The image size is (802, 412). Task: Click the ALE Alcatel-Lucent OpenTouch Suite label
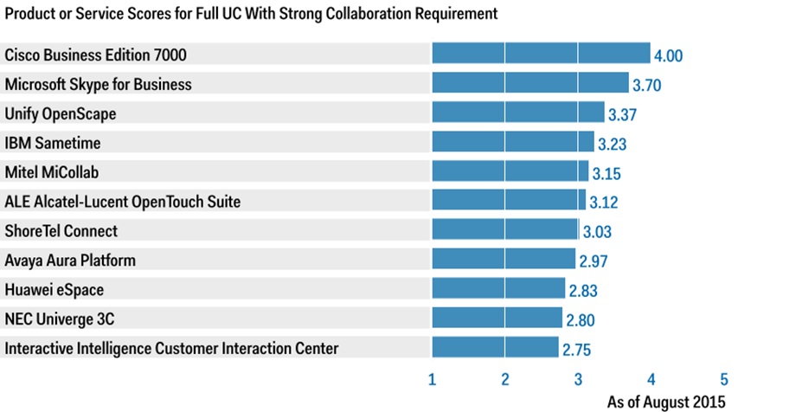123,202
